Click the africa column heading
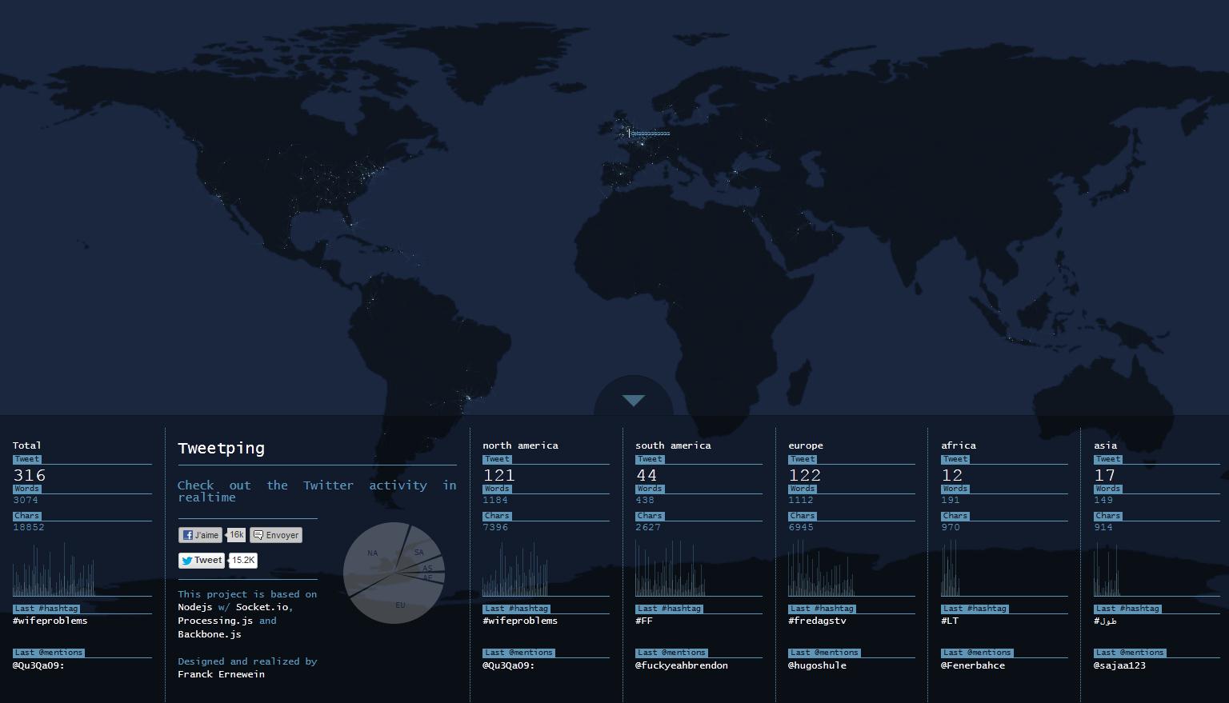This screenshot has width=1229, height=703. click(x=959, y=445)
